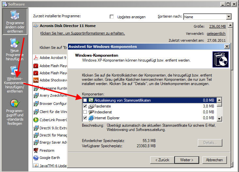Screen dimensions: 239x172
Task: Uncheck the Faxdienste checkbox
Action: (x=85, y=106)
